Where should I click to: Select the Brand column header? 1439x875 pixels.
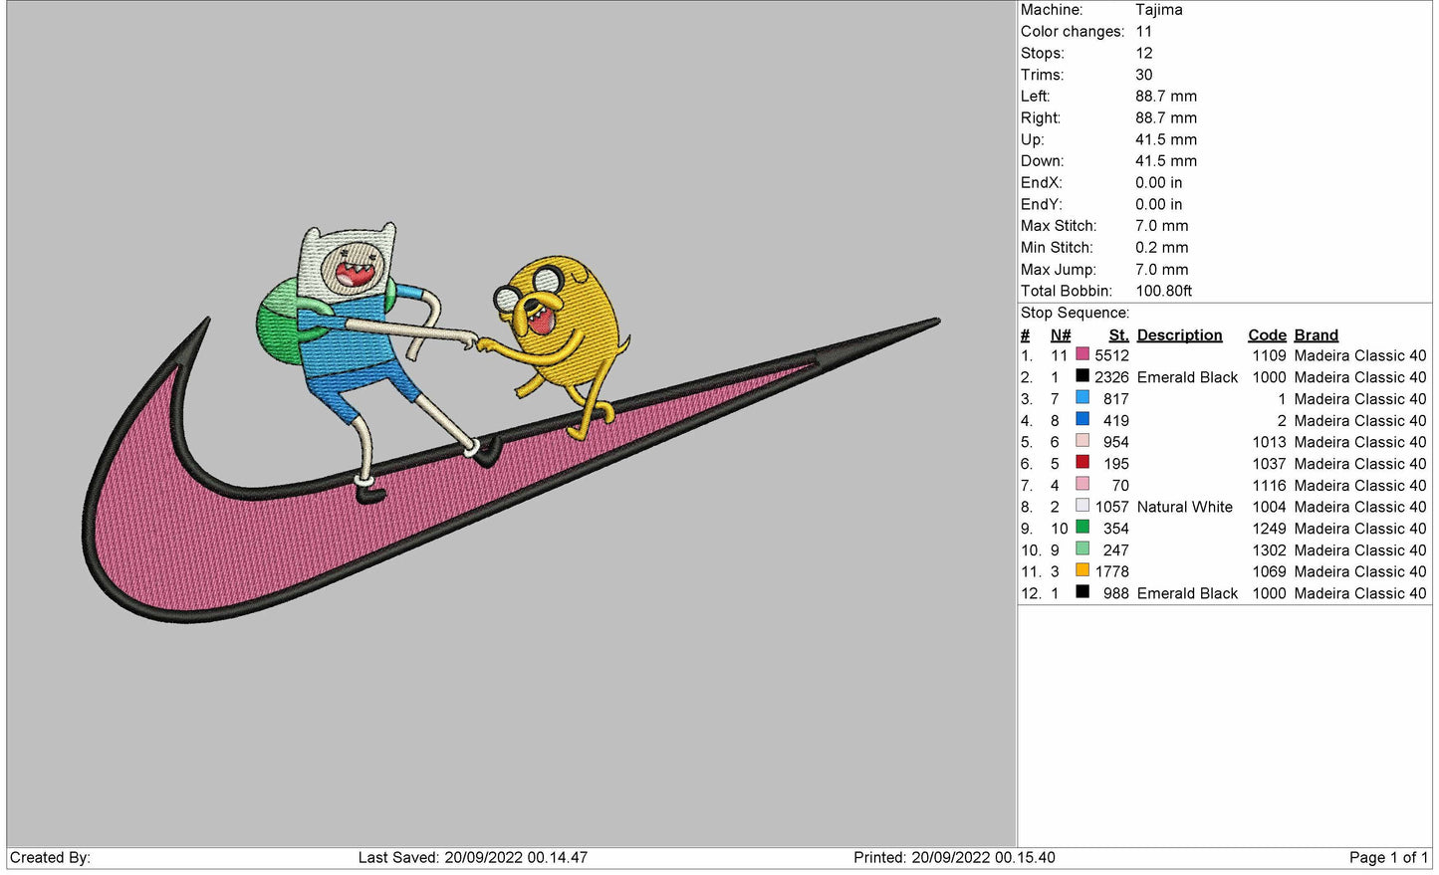point(1316,335)
